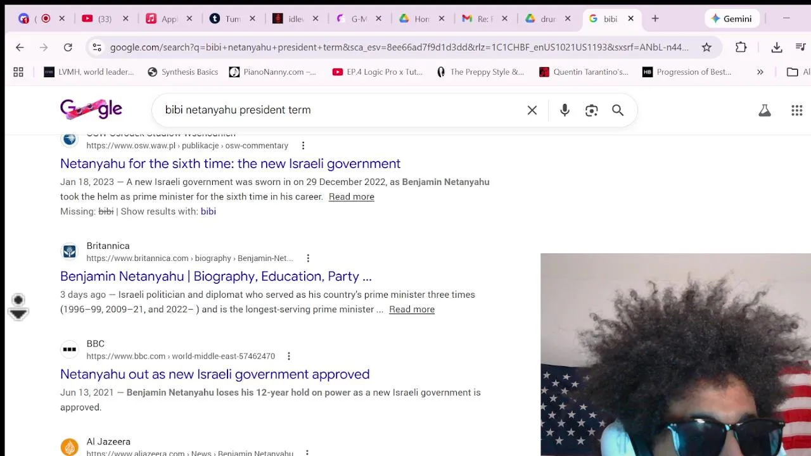Close the active bibi Google tab
The width and height of the screenshot is (811, 456).
click(x=630, y=19)
